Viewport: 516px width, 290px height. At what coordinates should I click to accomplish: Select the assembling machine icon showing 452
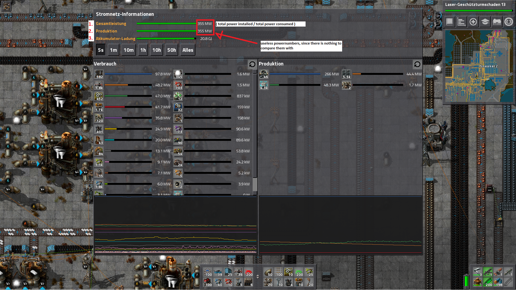click(x=99, y=96)
